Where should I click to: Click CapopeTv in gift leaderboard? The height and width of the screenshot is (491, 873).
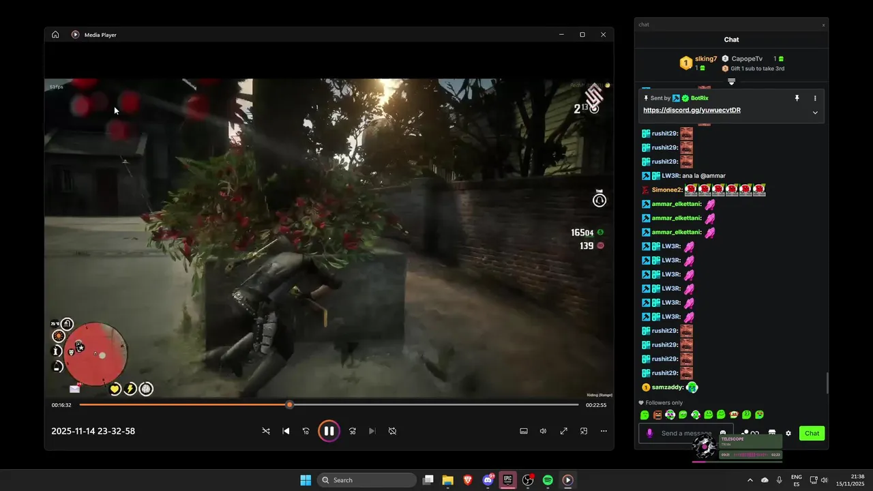[747, 59]
